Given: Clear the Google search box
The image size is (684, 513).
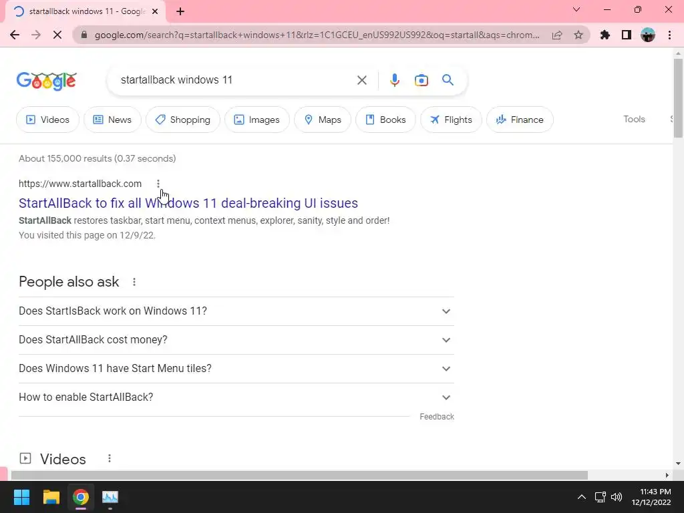Looking at the screenshot, I should click(361, 80).
